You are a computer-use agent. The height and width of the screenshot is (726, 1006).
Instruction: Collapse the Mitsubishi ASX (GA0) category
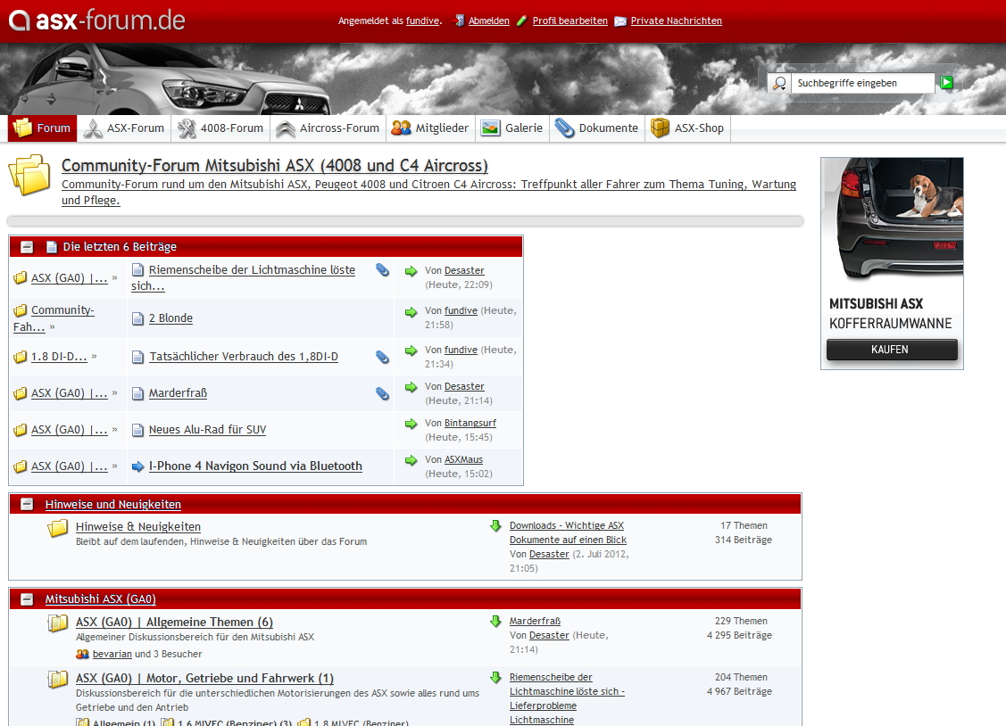click(x=27, y=599)
